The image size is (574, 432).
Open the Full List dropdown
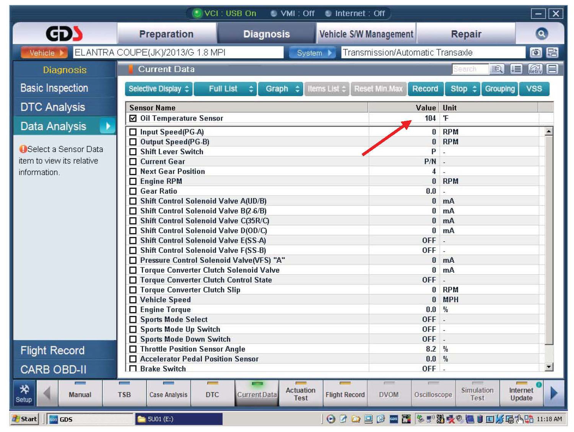225,89
